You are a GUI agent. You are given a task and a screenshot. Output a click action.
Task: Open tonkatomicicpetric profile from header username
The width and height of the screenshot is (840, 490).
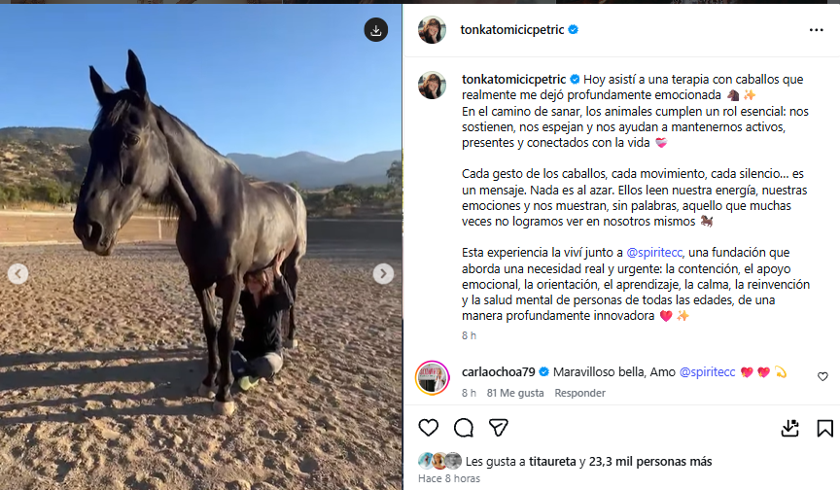coord(511,30)
